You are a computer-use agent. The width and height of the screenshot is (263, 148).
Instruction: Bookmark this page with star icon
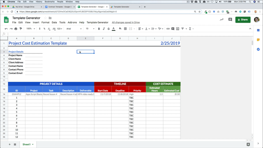pyautogui.click(x=199, y=12)
